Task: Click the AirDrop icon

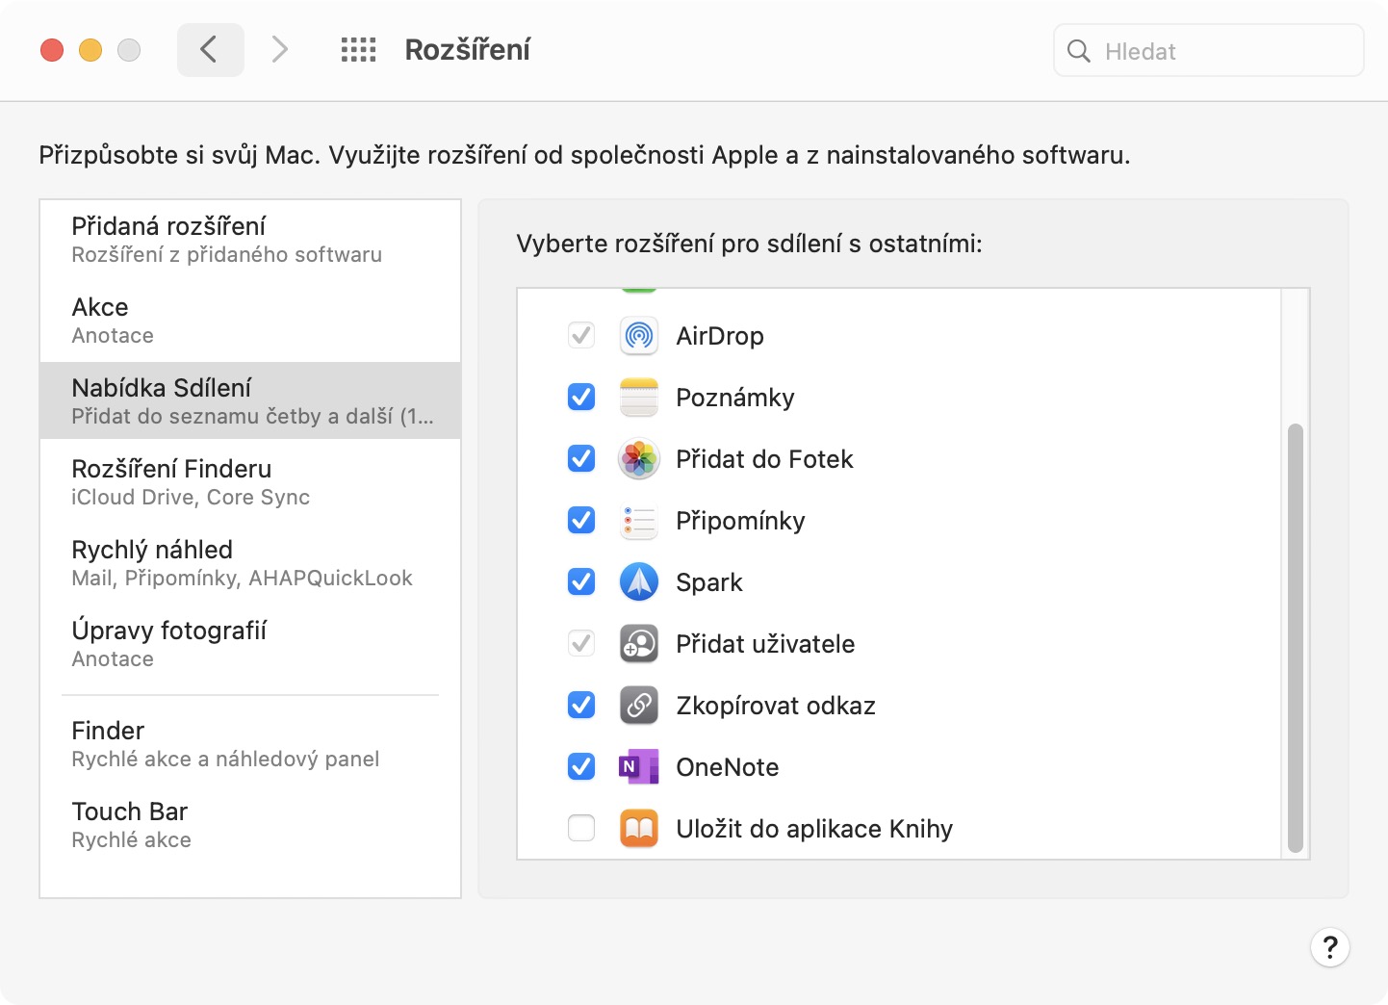Action: pos(638,336)
